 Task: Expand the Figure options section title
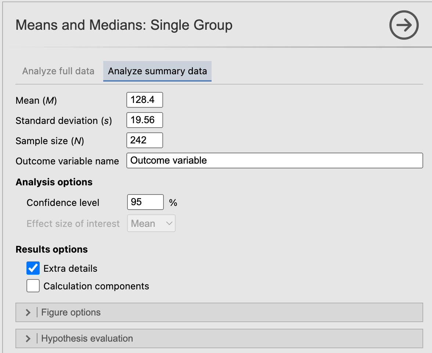[x=71, y=313]
